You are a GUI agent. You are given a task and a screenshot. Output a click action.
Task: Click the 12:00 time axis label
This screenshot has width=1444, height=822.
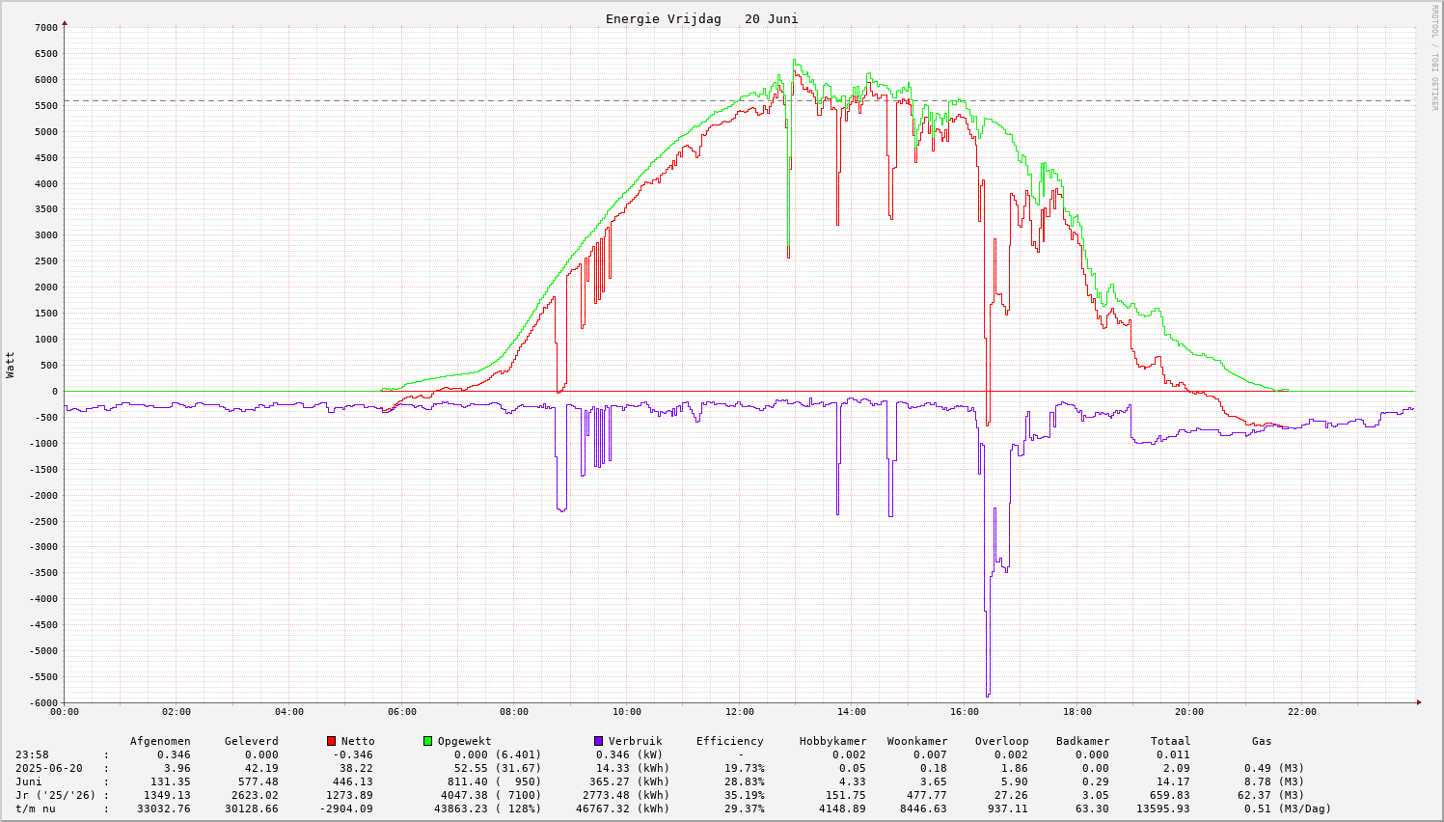pos(739,712)
